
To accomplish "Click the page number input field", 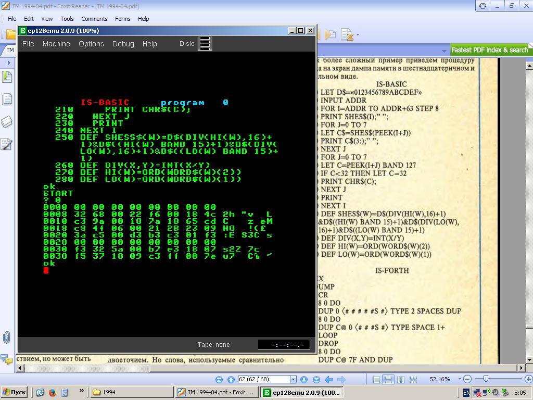I will pyautogui.click(x=264, y=379).
